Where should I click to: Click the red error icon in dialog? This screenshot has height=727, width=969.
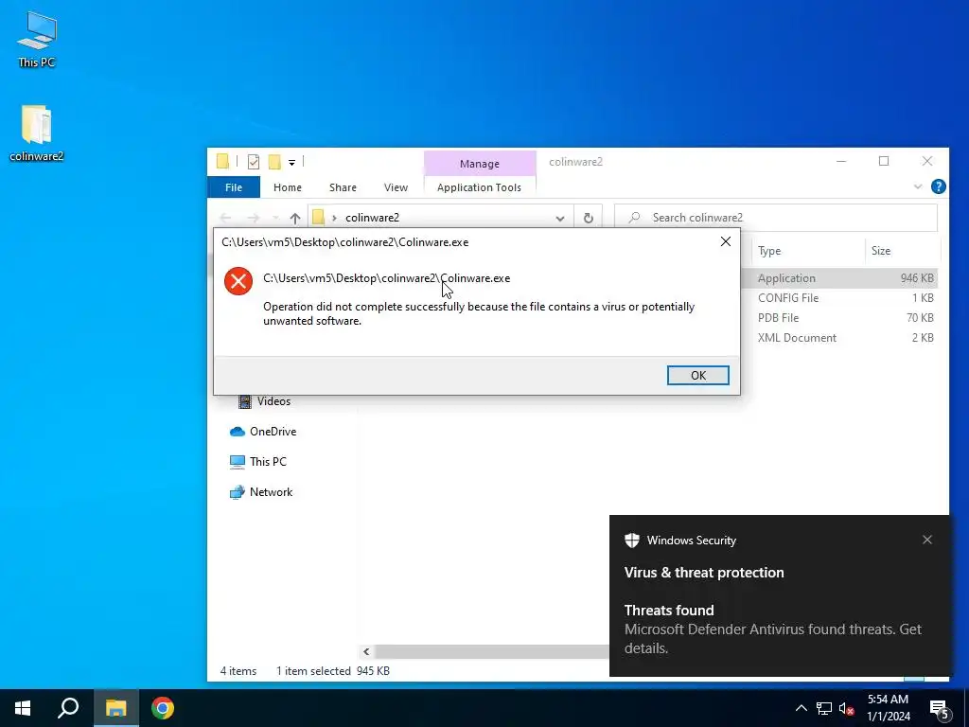click(x=238, y=281)
